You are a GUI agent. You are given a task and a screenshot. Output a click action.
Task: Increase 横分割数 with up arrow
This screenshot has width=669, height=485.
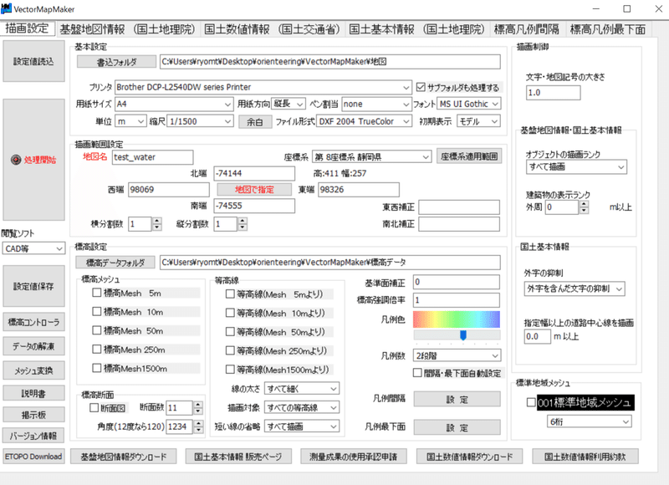157,221
